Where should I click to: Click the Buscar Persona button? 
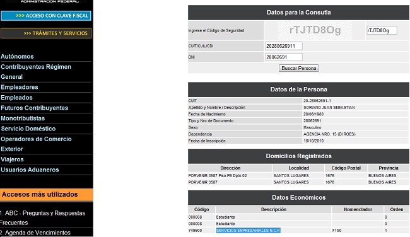(x=298, y=68)
